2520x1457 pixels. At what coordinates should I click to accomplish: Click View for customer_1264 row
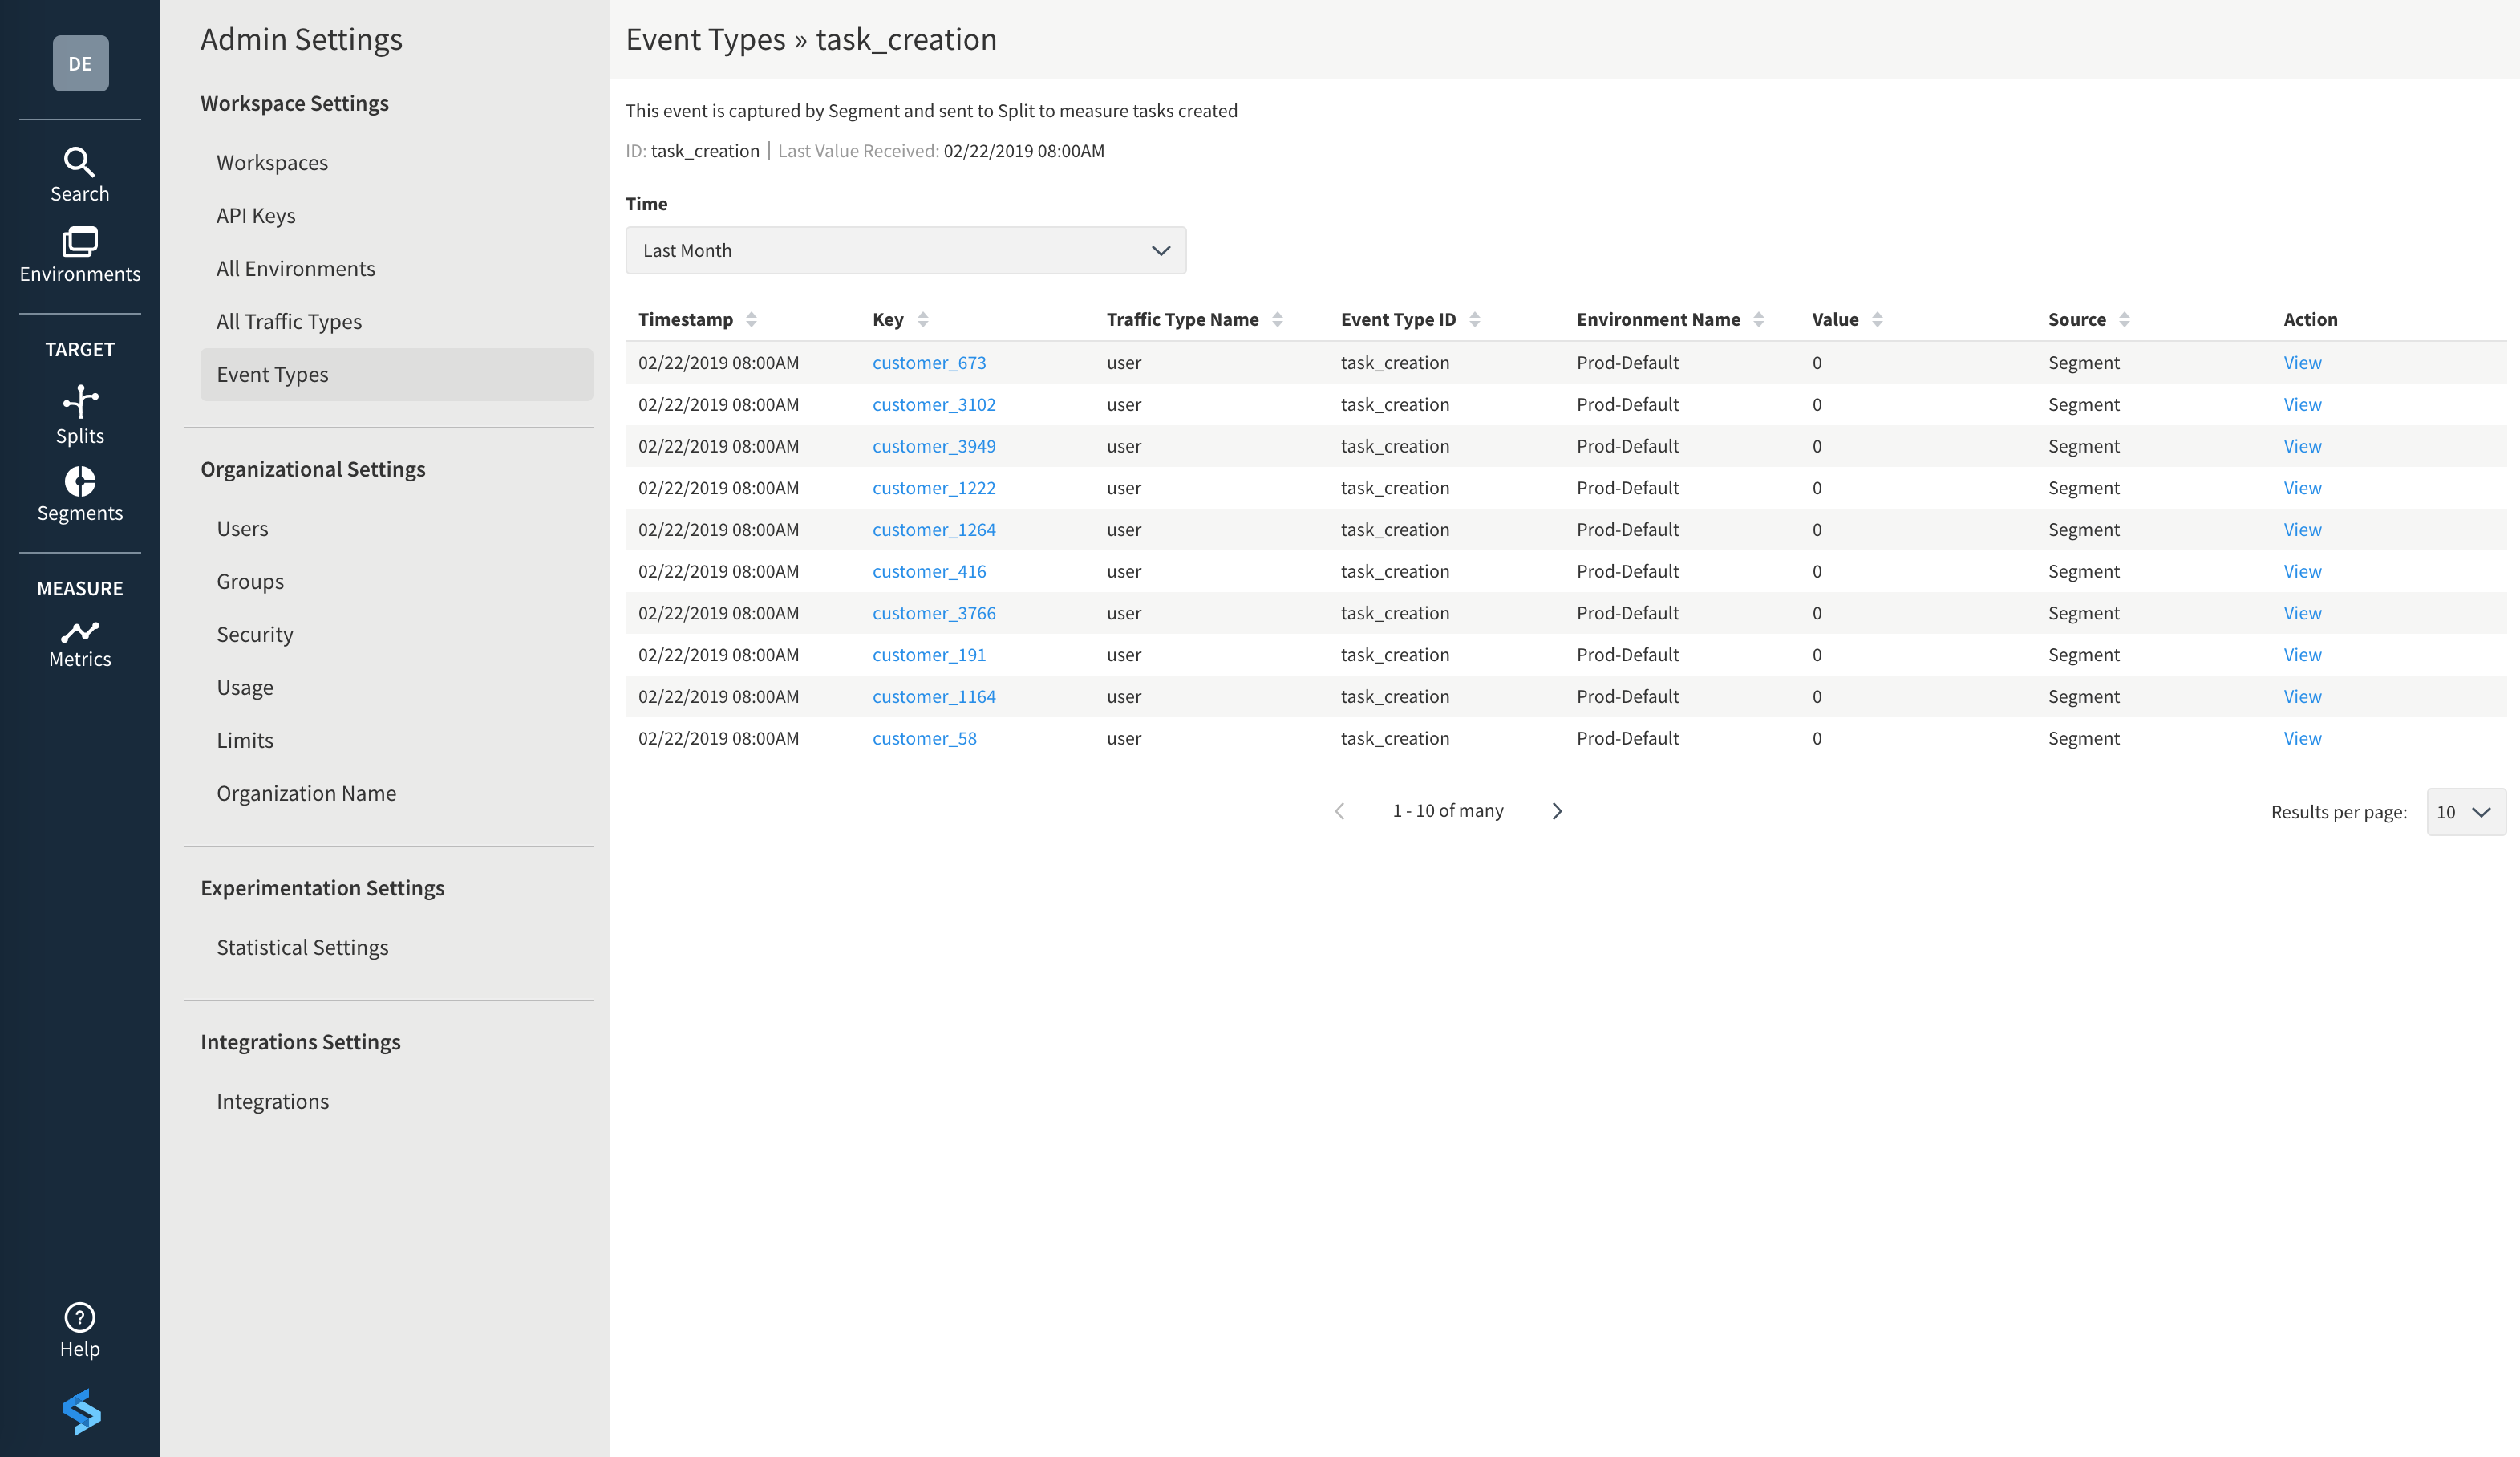point(2302,530)
